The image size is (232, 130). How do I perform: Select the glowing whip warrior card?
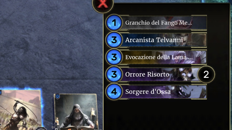coord(20,110)
